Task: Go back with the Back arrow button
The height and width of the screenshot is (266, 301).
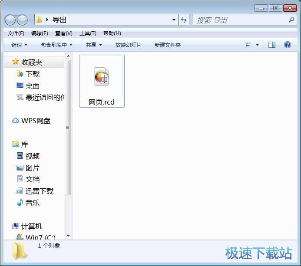Action: 10,20
